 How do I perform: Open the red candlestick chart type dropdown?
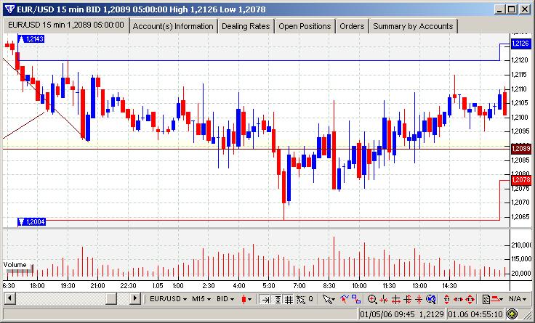click(x=246, y=299)
